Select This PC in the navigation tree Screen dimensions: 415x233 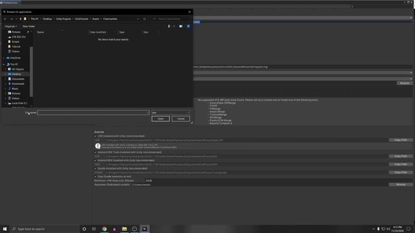[x=14, y=65]
